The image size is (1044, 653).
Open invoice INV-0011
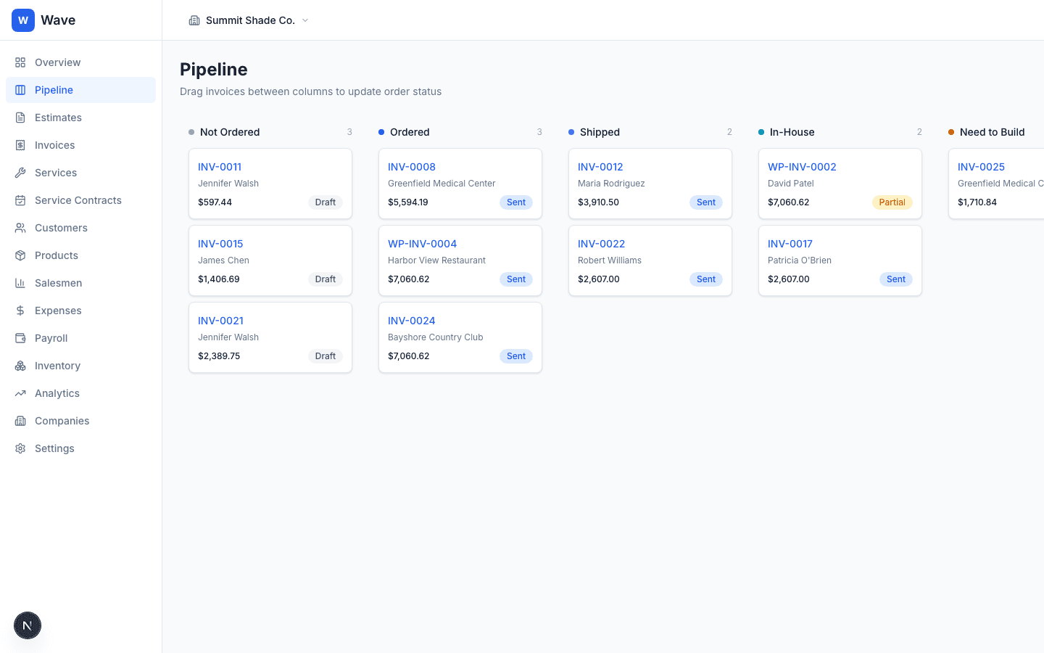point(220,167)
